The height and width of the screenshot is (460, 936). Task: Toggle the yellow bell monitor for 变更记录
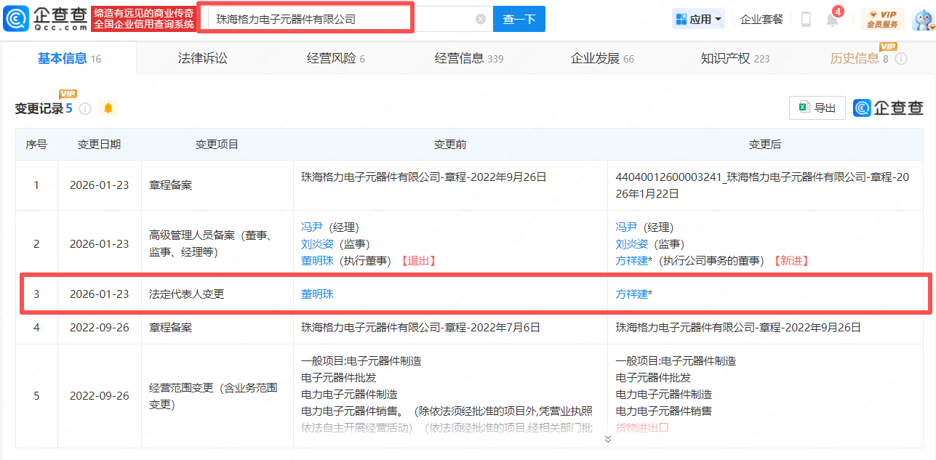[x=108, y=108]
